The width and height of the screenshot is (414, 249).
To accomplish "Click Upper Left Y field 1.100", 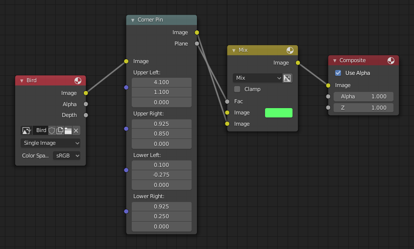I will click(x=162, y=92).
